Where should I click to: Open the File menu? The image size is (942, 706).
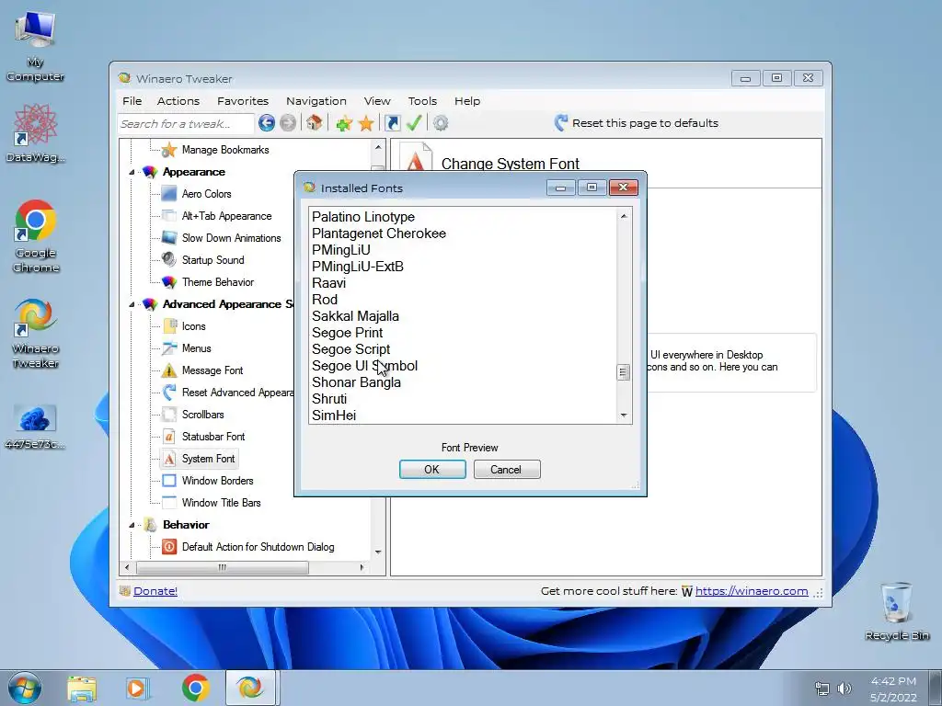pos(132,101)
